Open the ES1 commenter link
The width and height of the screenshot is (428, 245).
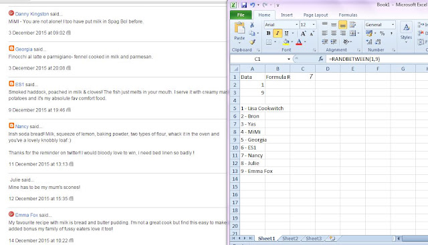[19, 85]
